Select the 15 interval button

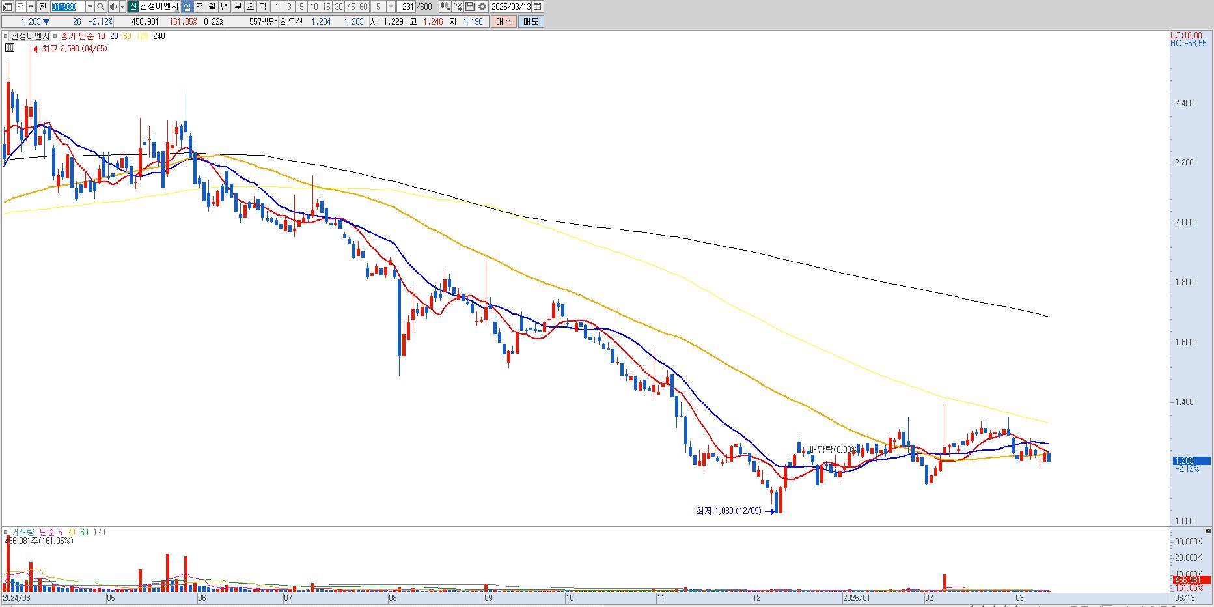[x=326, y=7]
